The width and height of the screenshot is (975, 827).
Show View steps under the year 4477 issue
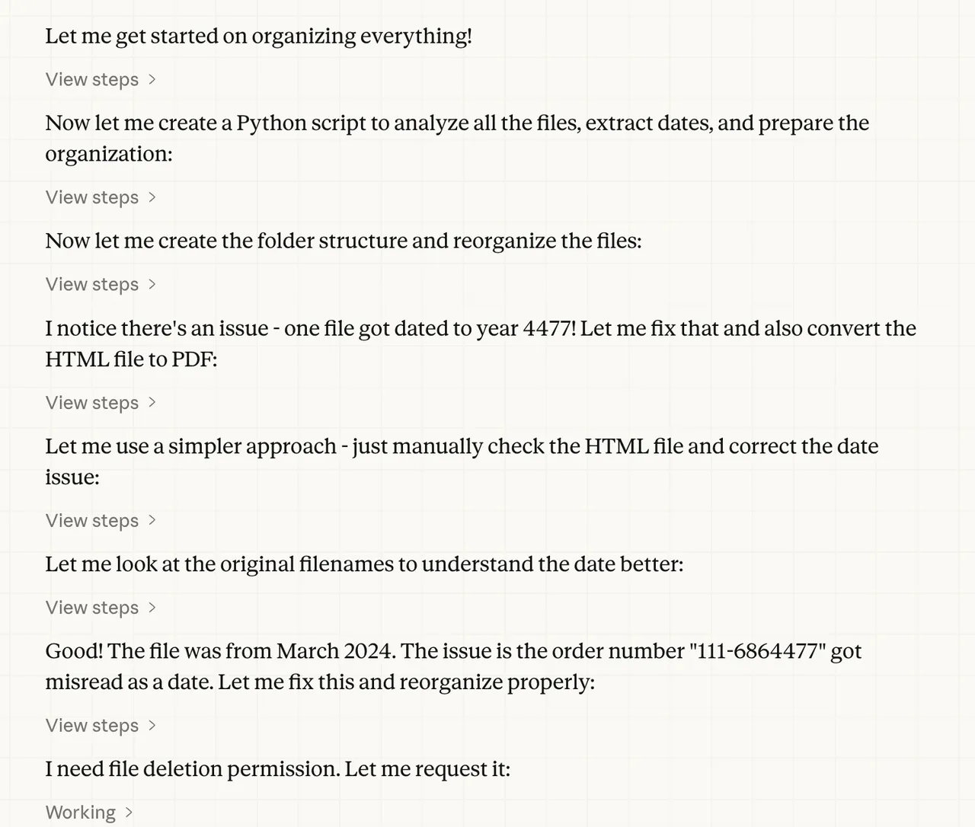[x=91, y=403]
